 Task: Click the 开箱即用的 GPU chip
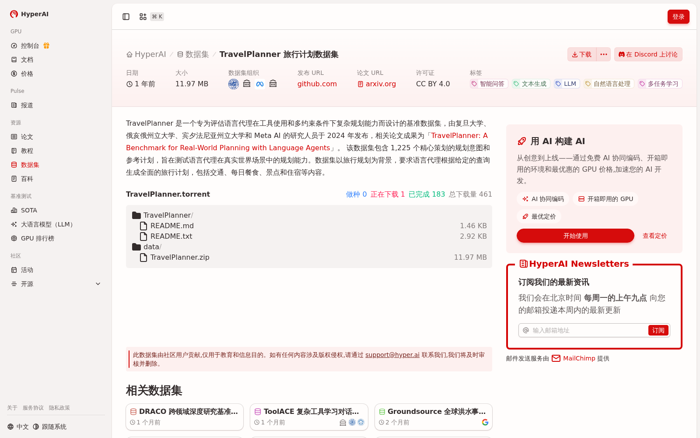(605, 199)
